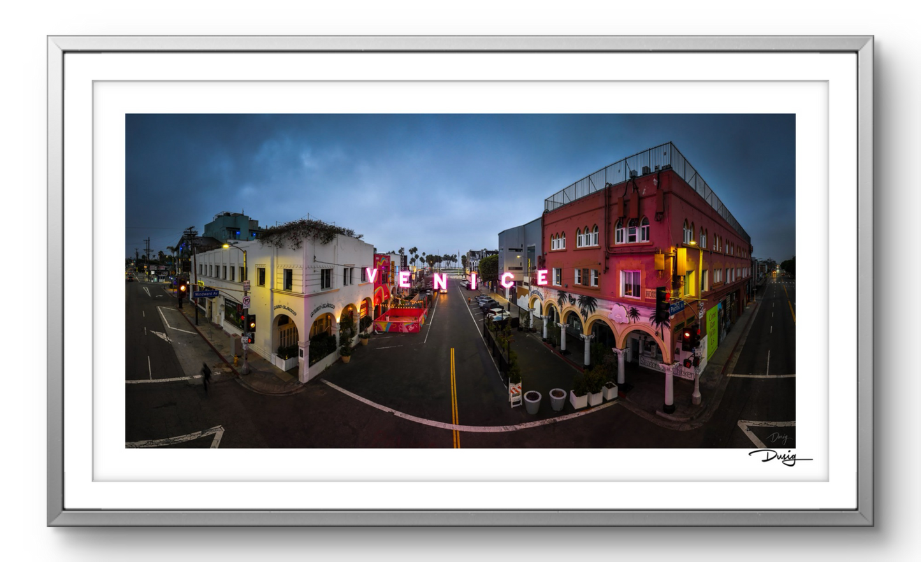
Task: Click the double yellow center line on the road
Action: pos(454,395)
